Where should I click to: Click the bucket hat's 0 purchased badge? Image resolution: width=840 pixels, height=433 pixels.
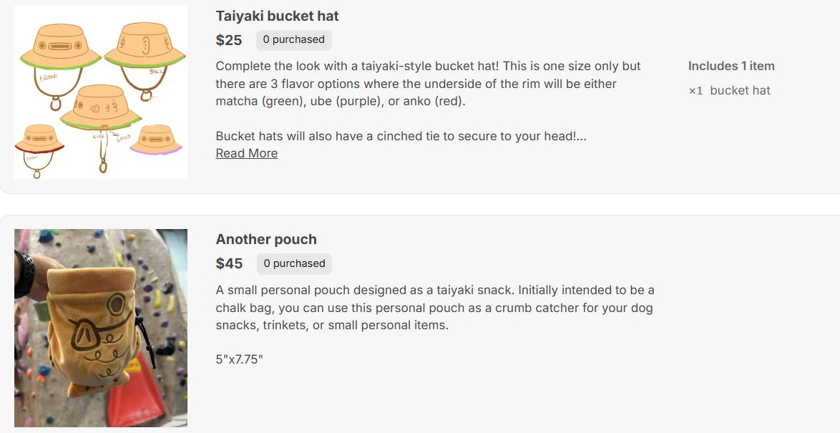[293, 40]
